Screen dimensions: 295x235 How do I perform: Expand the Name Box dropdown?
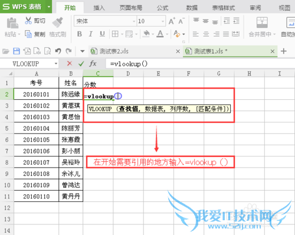pos(56,64)
